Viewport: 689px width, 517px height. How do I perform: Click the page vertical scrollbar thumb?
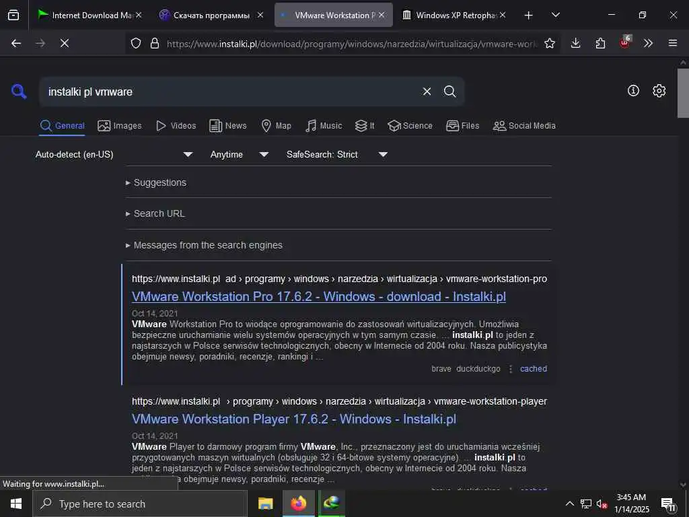683,93
